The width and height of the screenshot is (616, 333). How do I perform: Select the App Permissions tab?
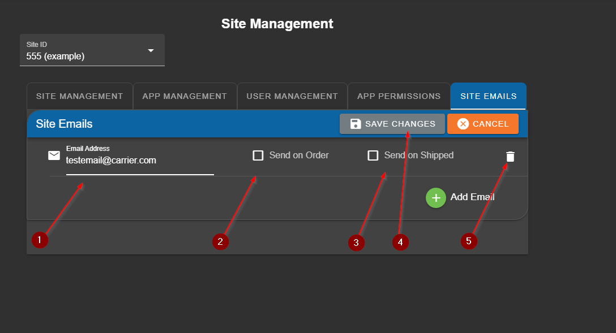[399, 96]
